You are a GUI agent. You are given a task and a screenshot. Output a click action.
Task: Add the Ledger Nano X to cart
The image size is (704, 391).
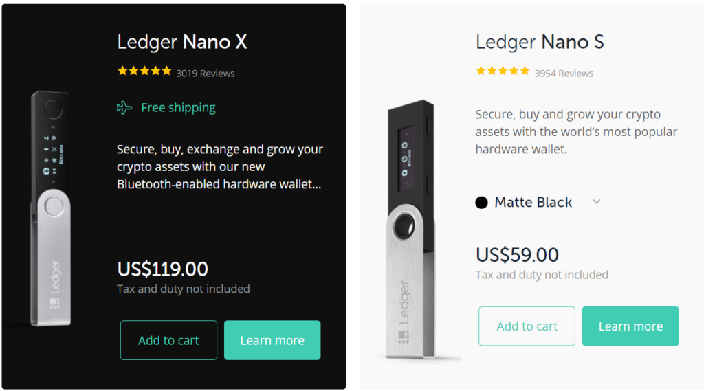(x=168, y=340)
